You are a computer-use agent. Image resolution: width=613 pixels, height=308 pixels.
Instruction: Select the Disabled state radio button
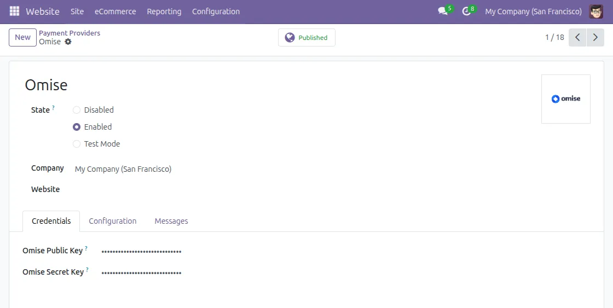click(77, 110)
